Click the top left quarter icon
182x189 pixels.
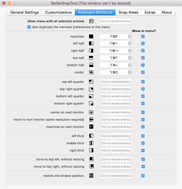click(91, 82)
